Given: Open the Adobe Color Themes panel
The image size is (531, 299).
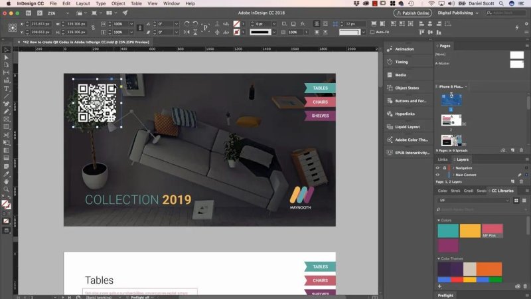Looking at the screenshot, I should tap(411, 140).
